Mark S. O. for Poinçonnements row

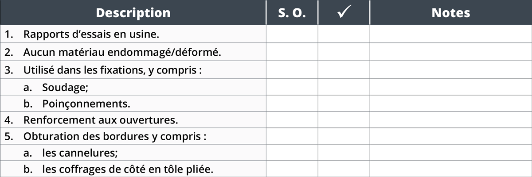pyautogui.click(x=292, y=104)
